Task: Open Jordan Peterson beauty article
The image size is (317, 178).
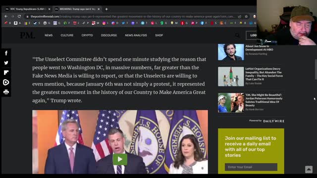Action: coord(264,100)
